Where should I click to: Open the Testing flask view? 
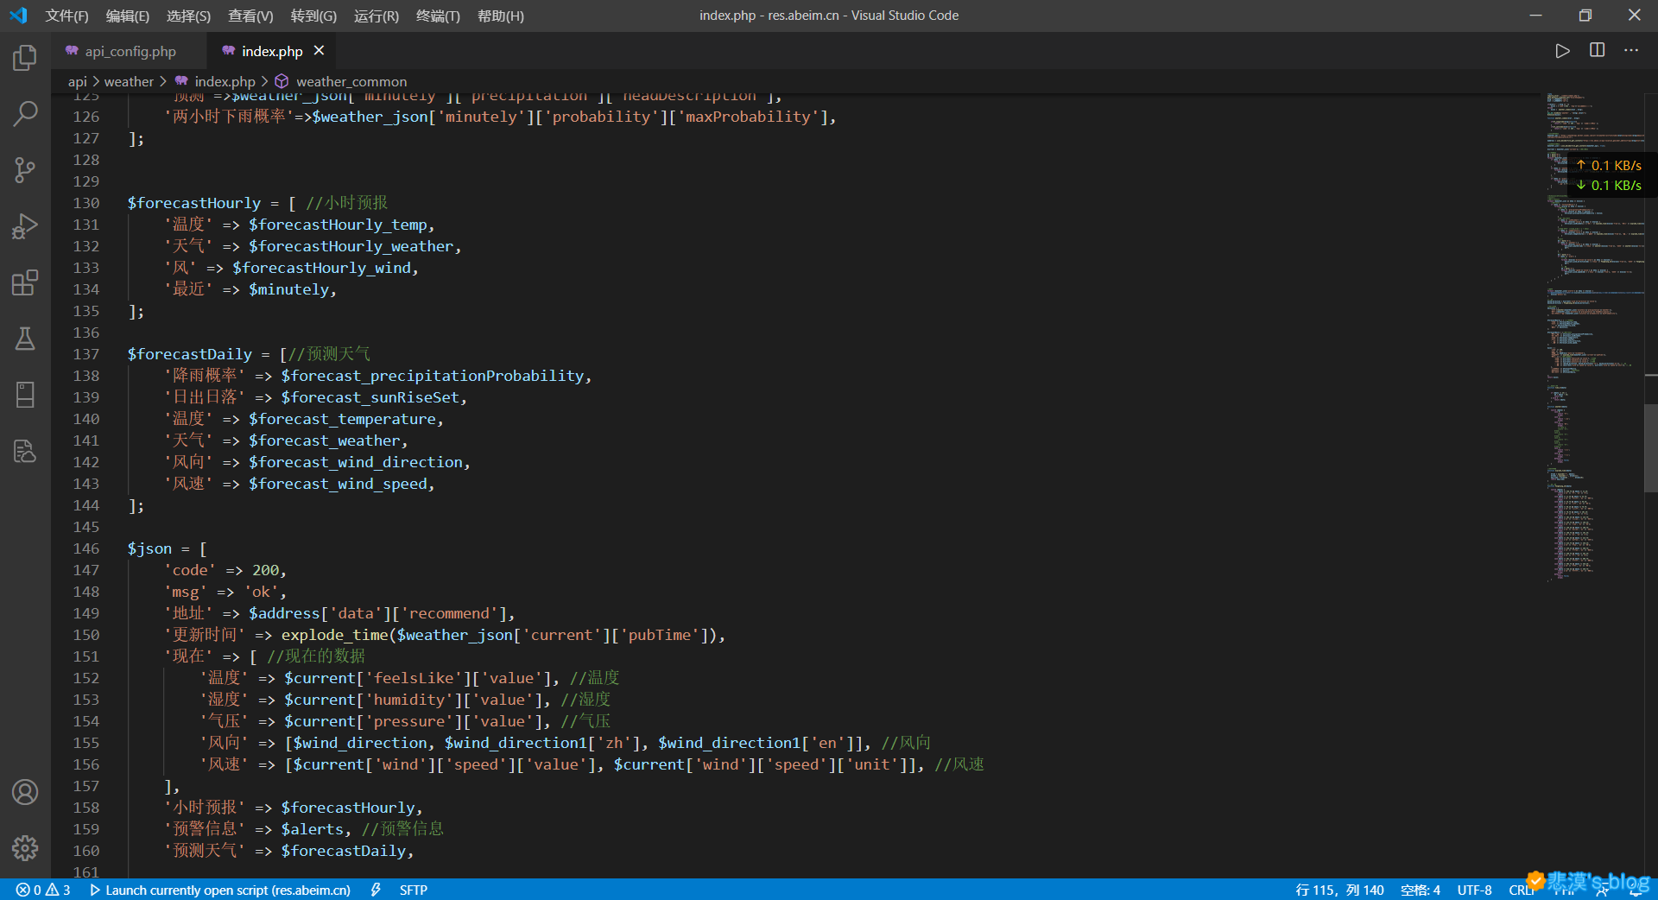pyautogui.click(x=25, y=339)
